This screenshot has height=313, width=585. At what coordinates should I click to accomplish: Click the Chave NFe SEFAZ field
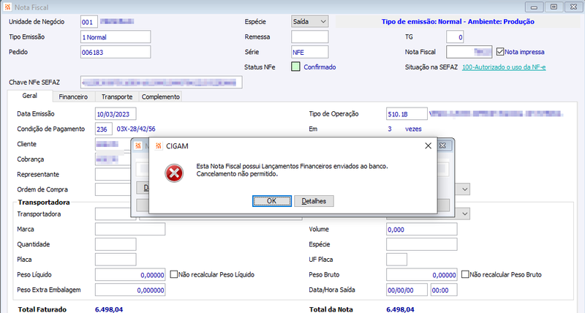click(161, 82)
